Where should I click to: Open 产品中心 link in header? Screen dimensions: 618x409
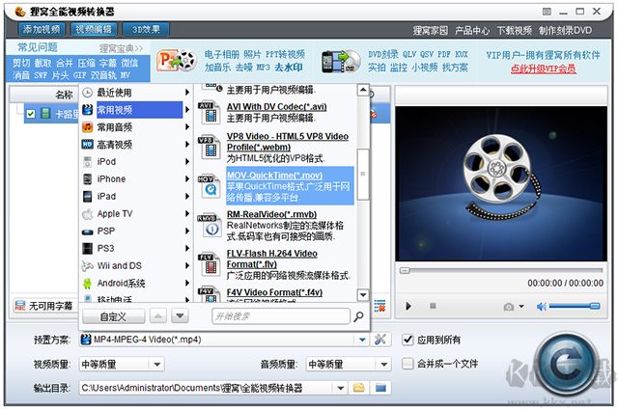(x=472, y=30)
